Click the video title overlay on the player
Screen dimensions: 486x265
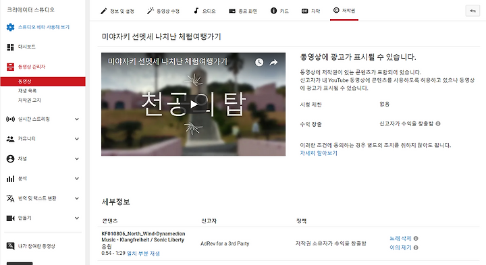click(167, 61)
